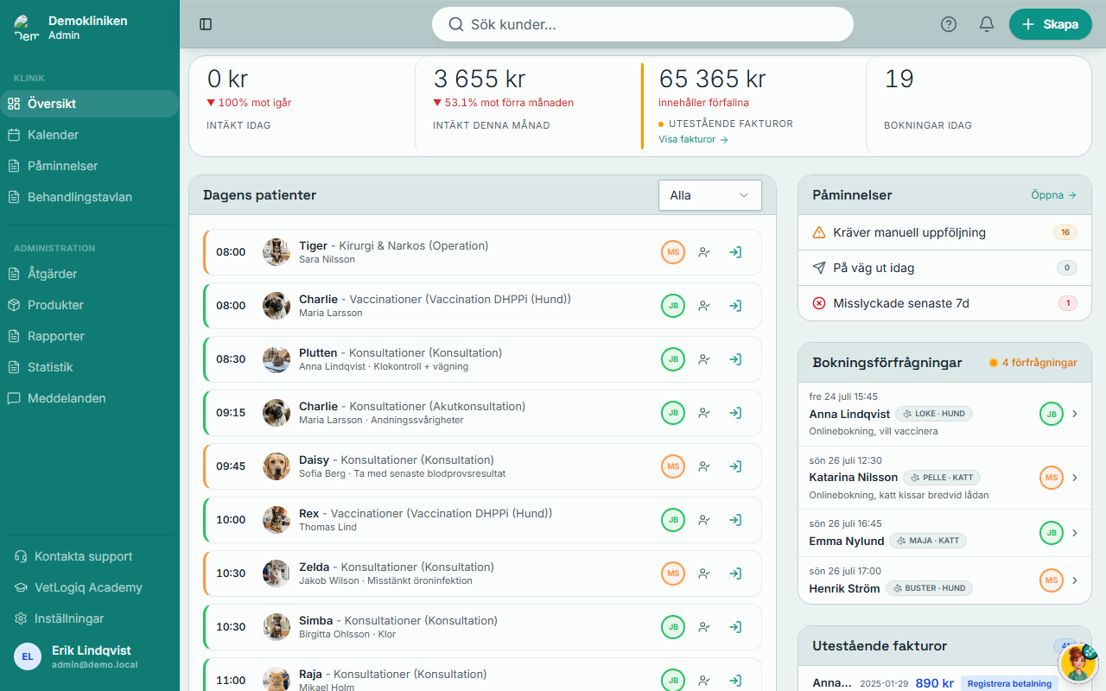Viewport: 1106px width, 691px height.
Task: Open På väg ut idag reminders
Action: 944,268
